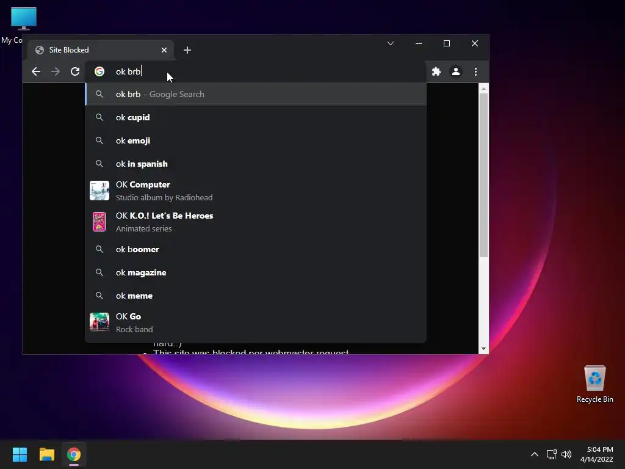Click the search icon beside 'ok boomer'
The image size is (625, 469).
[x=99, y=249]
